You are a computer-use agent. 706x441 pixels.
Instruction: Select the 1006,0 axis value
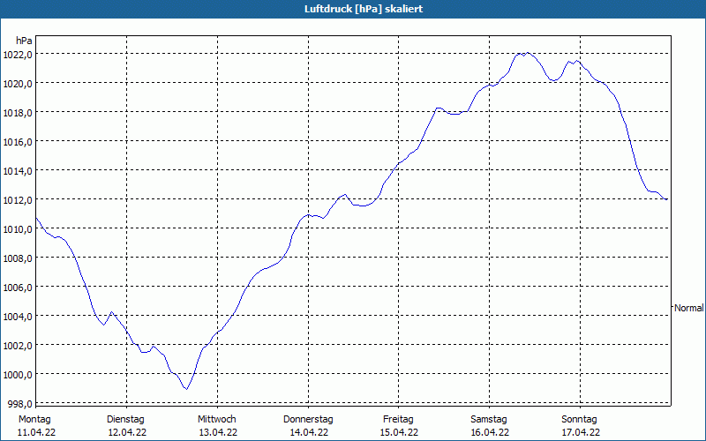click(18, 288)
